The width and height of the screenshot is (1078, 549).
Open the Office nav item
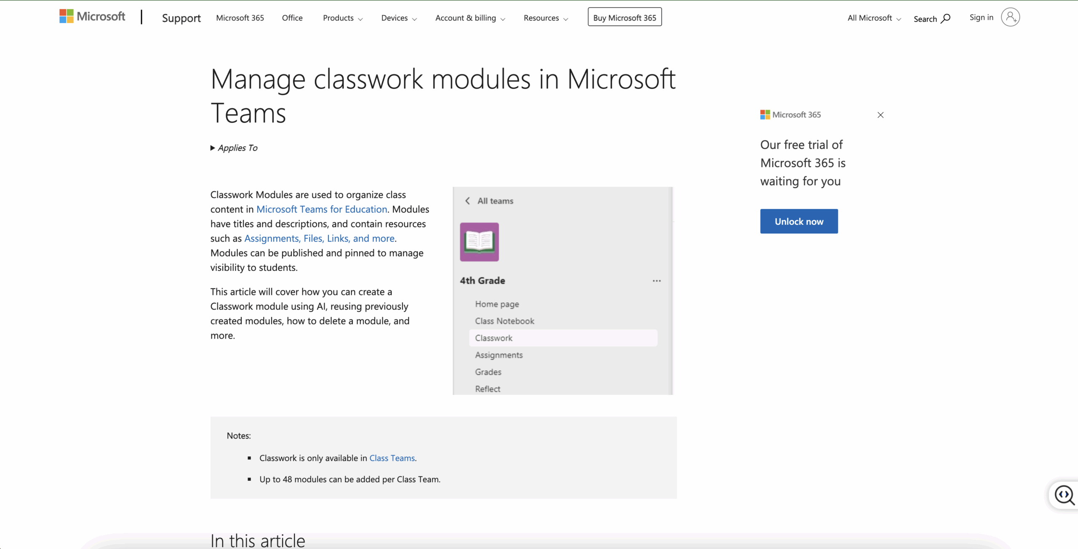[x=292, y=18]
